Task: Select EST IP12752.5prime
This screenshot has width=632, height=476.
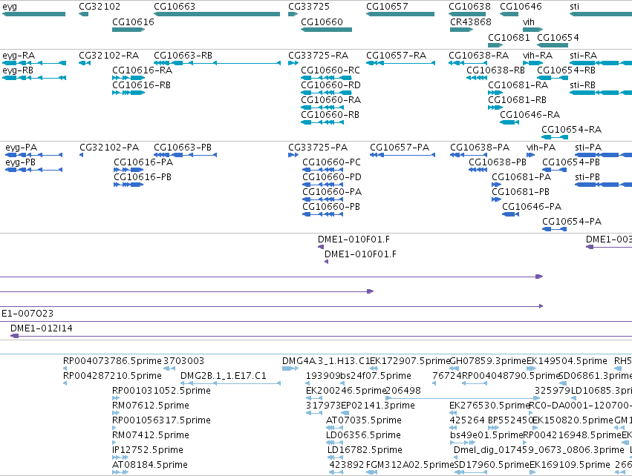Action: [x=120, y=457]
